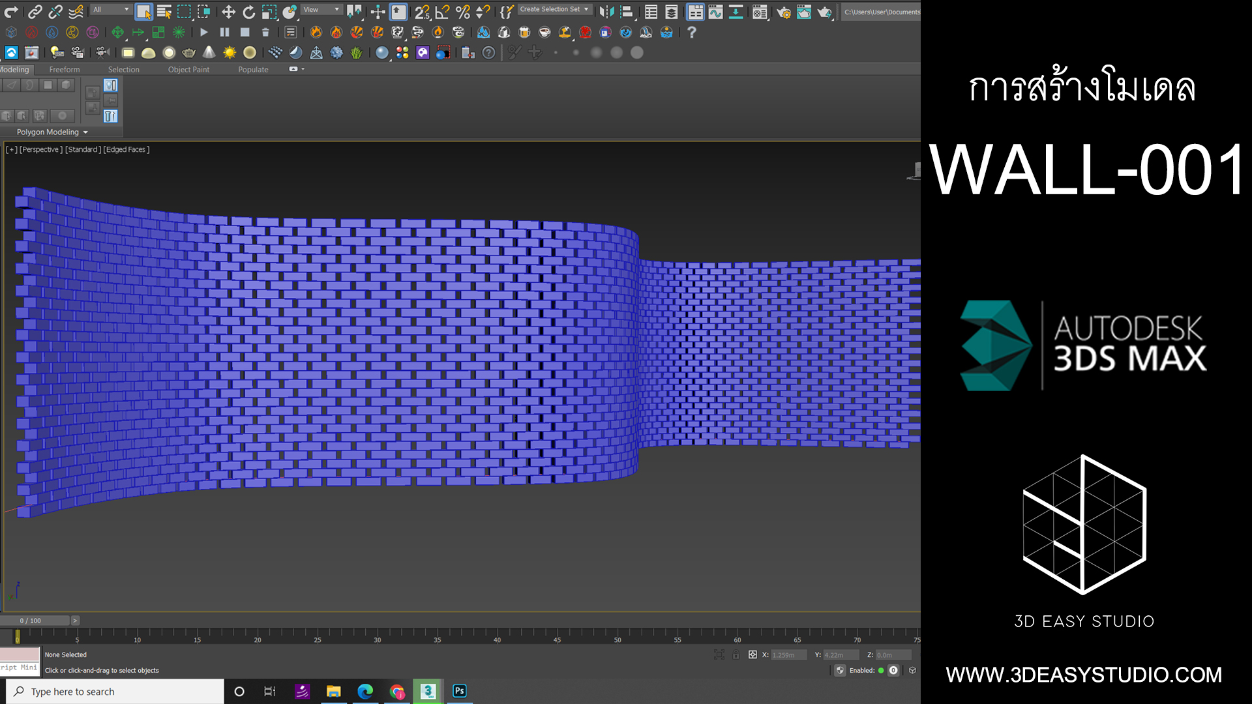Open the View reference coordinate system dropdown
The height and width of the screenshot is (704, 1252).
point(320,9)
